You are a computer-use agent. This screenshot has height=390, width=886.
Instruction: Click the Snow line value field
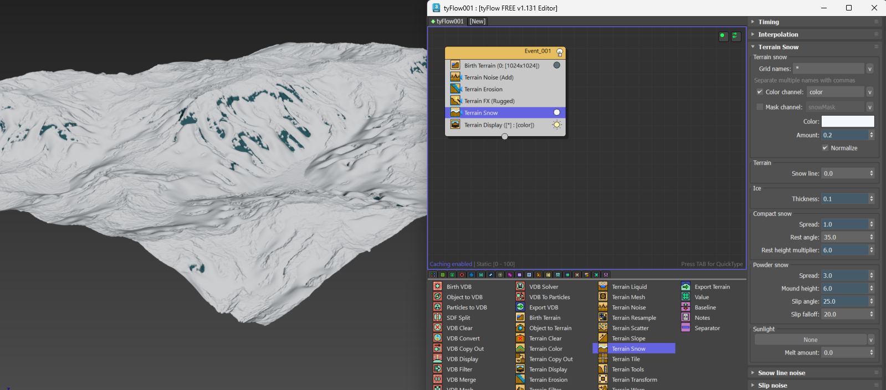coord(844,174)
